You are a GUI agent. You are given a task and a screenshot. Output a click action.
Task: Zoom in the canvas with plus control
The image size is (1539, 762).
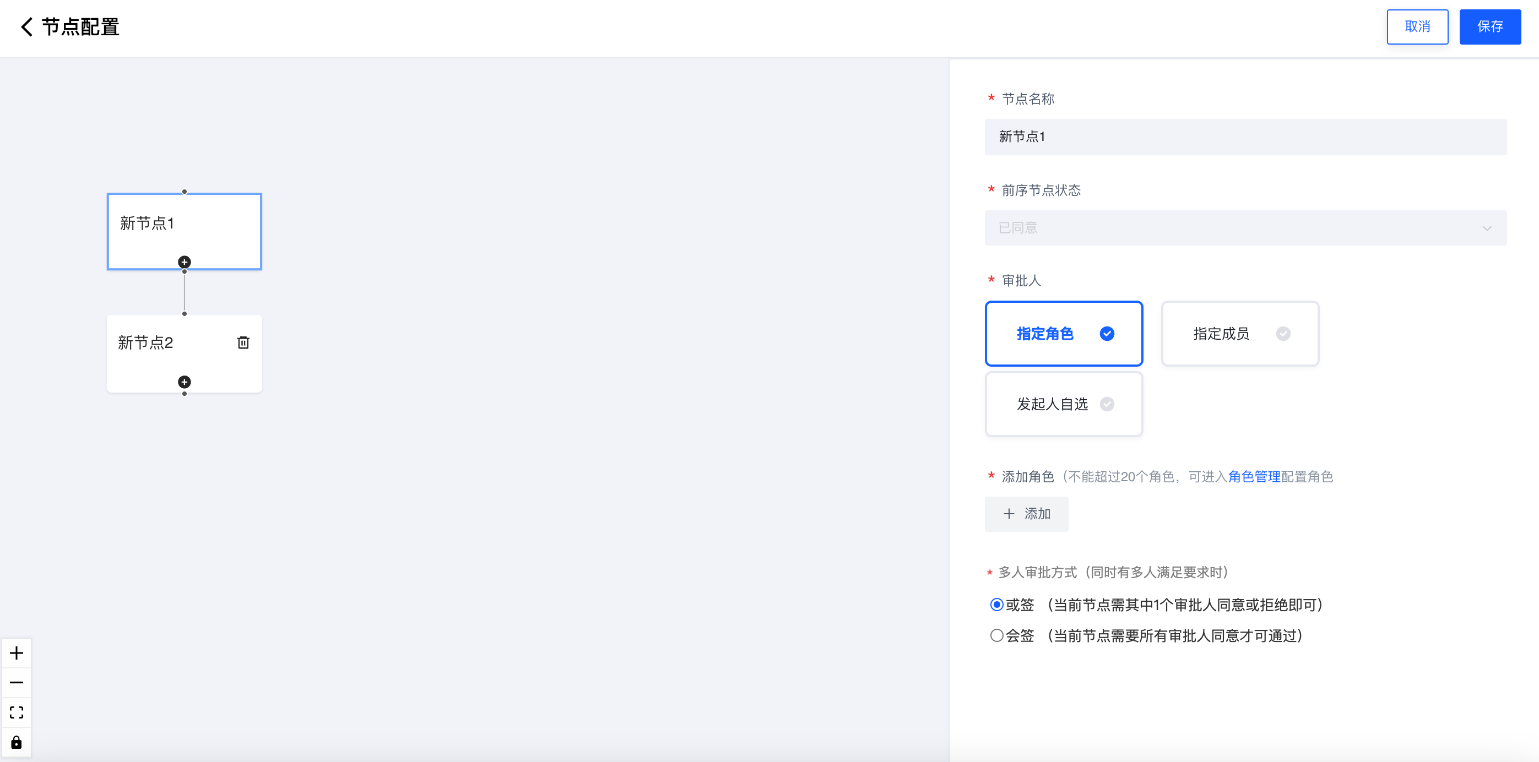point(17,653)
